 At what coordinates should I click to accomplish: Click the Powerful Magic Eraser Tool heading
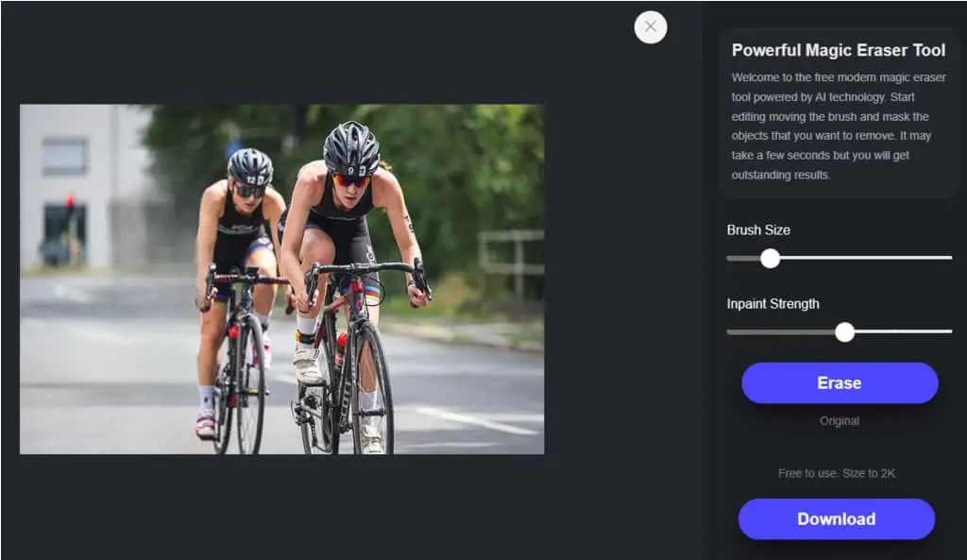pos(839,50)
